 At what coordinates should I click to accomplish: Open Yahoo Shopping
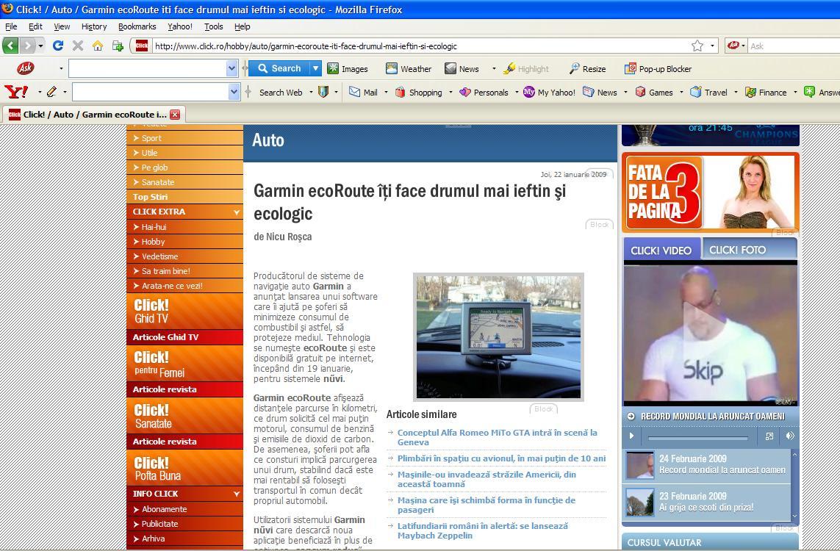418,92
